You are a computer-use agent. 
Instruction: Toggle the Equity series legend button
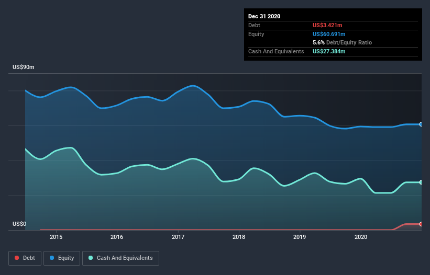tap(62, 258)
